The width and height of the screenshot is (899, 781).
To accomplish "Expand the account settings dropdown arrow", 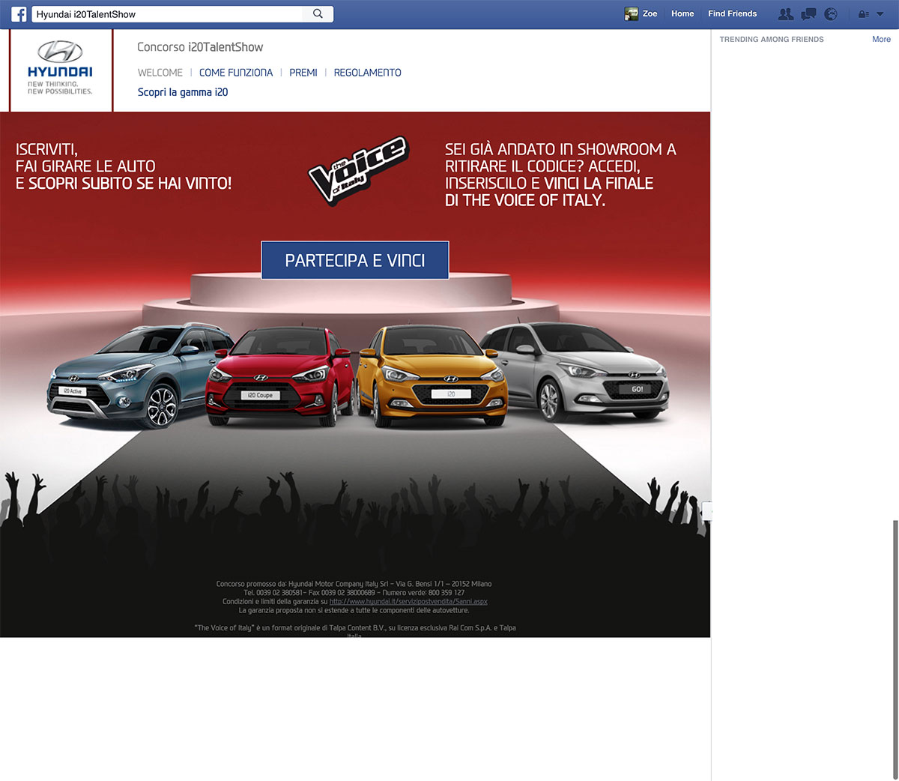I will [x=880, y=13].
